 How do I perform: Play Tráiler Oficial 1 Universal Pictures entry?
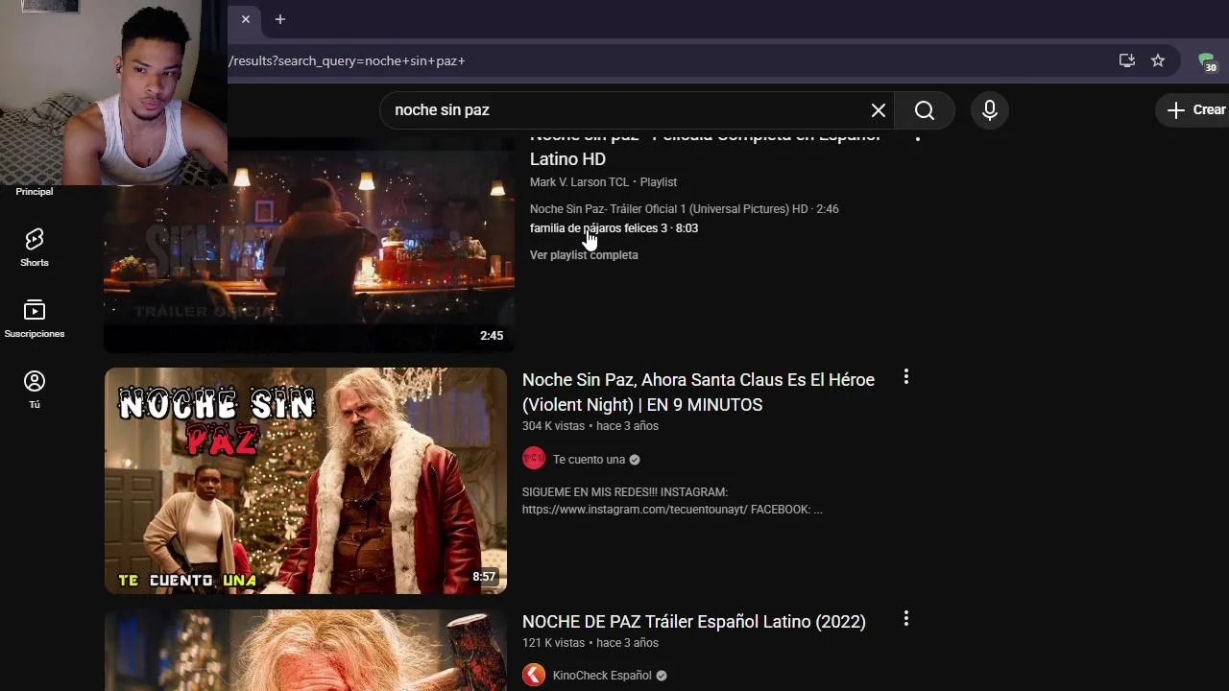(x=684, y=209)
